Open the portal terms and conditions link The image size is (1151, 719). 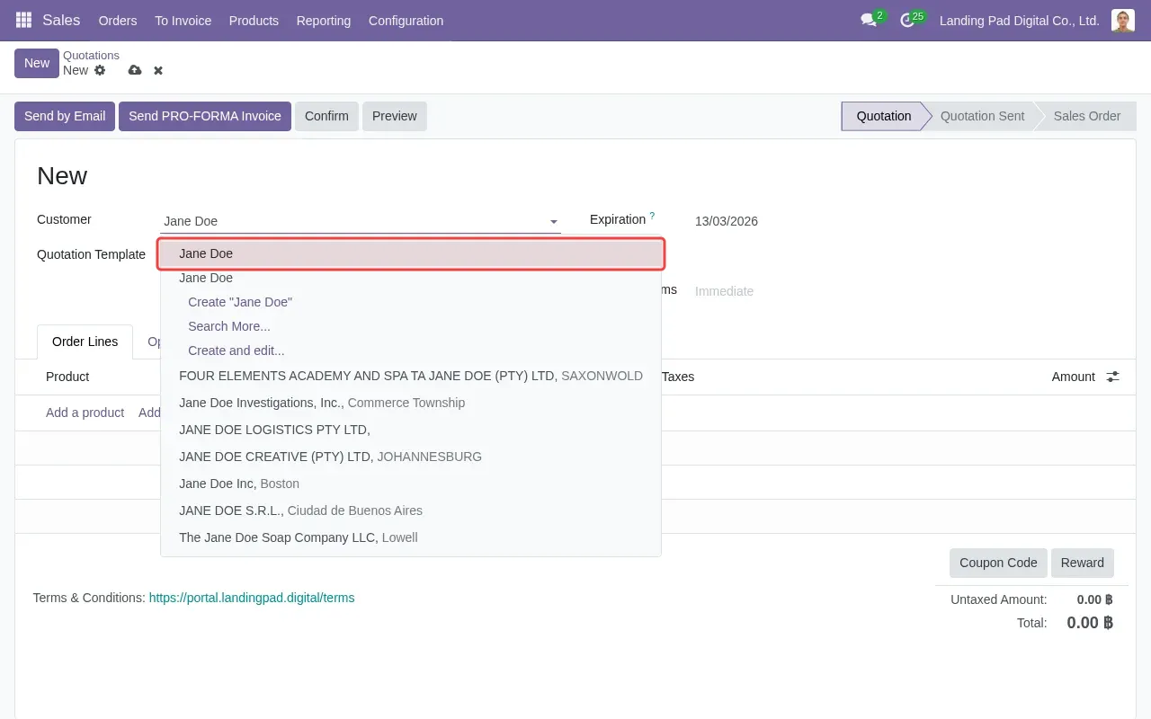coord(252,597)
